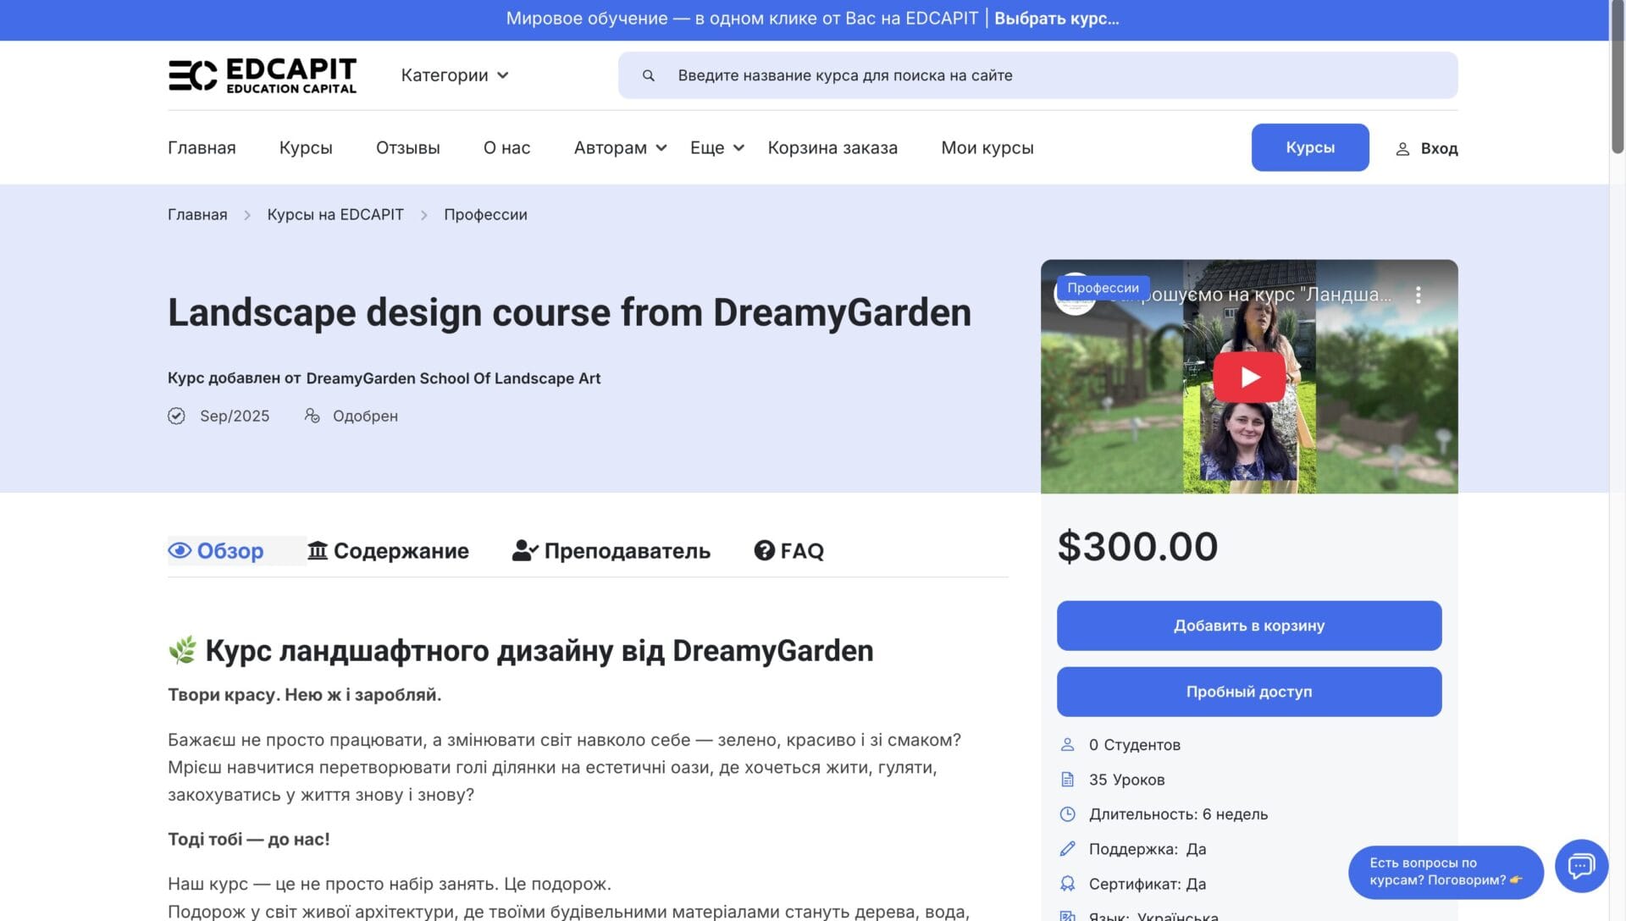The height and width of the screenshot is (921, 1626).
Task: Click the course search input field
Action: pos(1037,75)
